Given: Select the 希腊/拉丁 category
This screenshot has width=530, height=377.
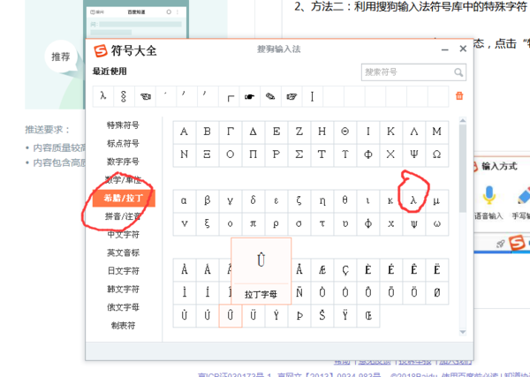Looking at the screenshot, I should click(124, 198).
